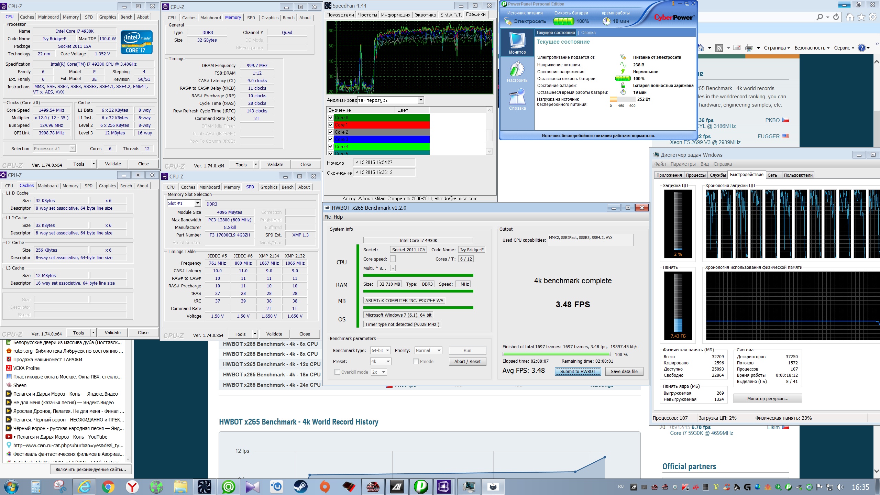The height and width of the screenshot is (495, 880).
Task: Open Processor #1 selection dropdown in CPU-Z
Action: (x=54, y=148)
